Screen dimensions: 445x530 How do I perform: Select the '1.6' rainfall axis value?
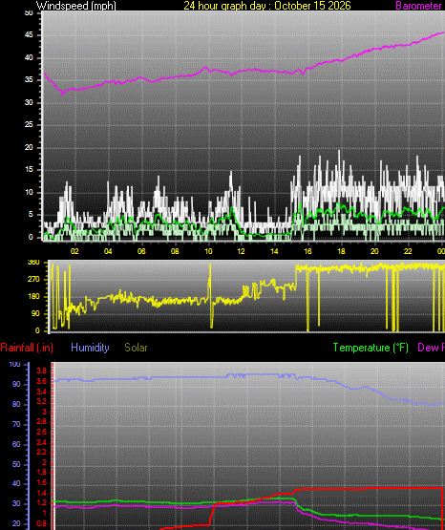(x=41, y=482)
